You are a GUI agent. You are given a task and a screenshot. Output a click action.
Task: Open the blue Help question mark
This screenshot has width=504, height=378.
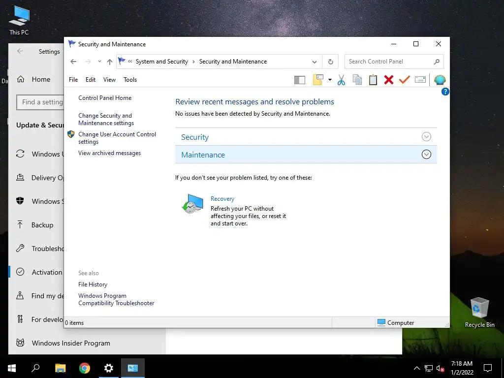click(x=445, y=92)
